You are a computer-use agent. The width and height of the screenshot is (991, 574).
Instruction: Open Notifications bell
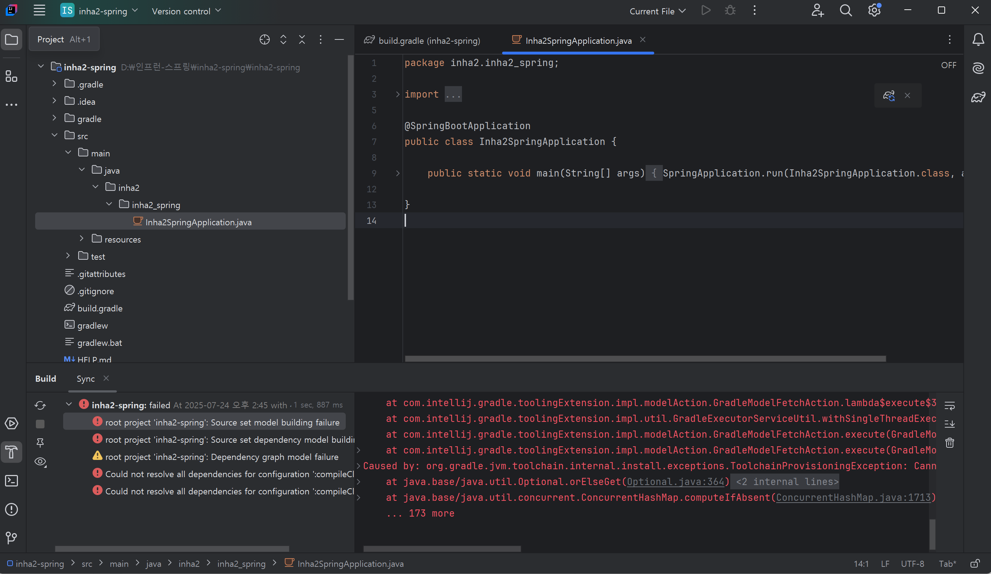[978, 39]
